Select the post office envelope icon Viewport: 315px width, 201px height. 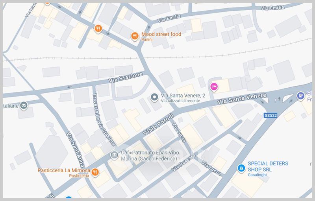point(24,105)
